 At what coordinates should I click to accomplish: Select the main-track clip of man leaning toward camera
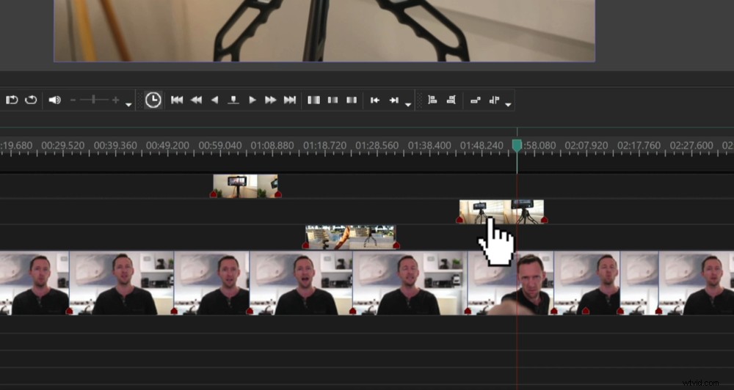(x=511, y=283)
